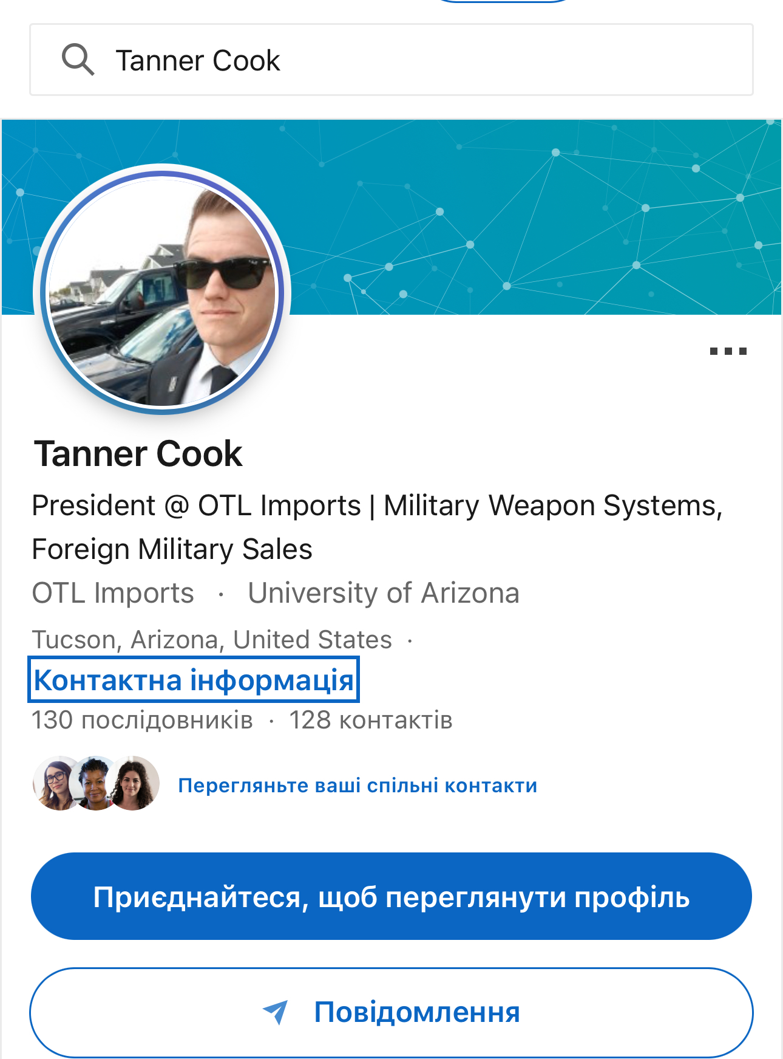This screenshot has height=1059, width=783.
Task: Open the three-dot more options menu
Action: [x=728, y=351]
